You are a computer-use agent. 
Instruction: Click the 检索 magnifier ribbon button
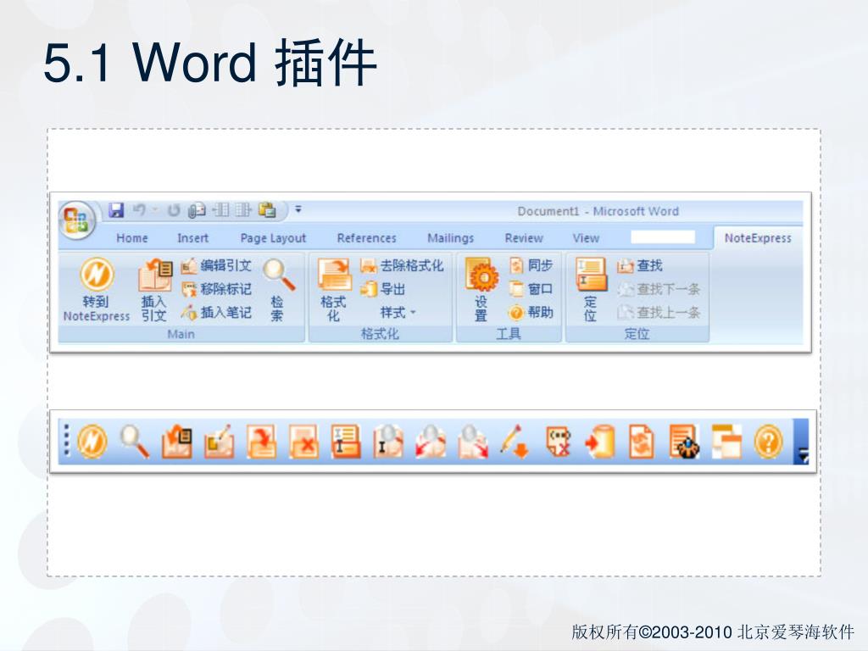278,290
